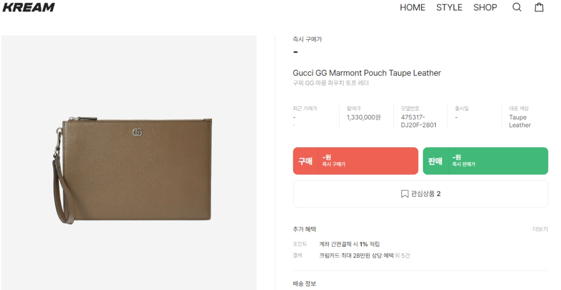
Task: Switch to the SHOP menu
Action: 485,7
